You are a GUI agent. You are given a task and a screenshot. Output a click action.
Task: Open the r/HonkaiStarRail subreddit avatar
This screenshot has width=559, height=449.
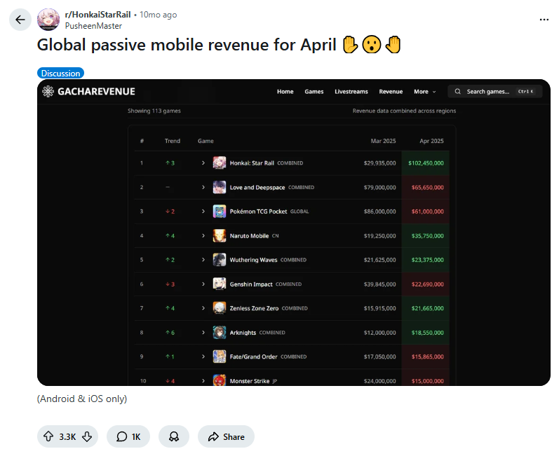(x=48, y=20)
